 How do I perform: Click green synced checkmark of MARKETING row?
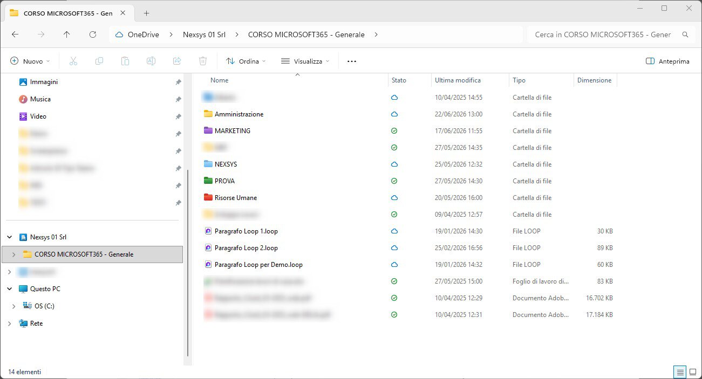click(394, 131)
